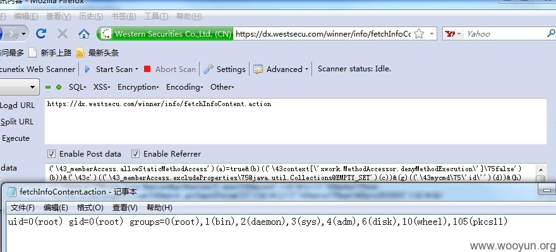Open Acunetix Settings wrench
This screenshot has width=556, height=252.
(224, 69)
